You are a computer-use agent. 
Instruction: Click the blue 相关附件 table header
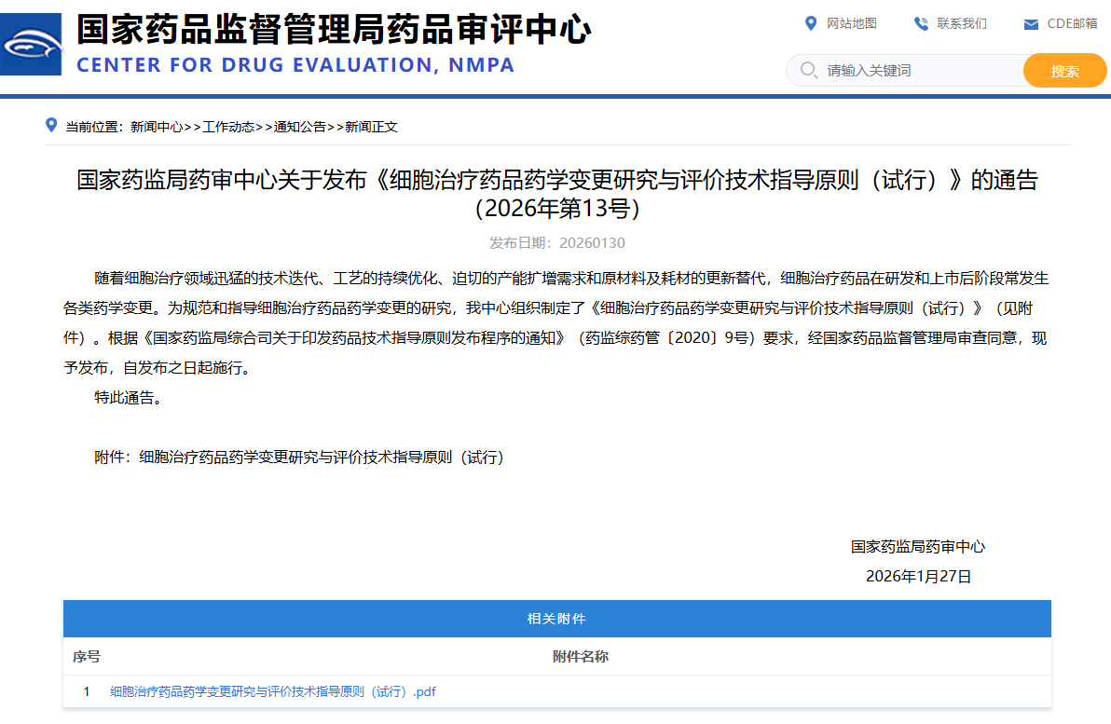pos(556,619)
